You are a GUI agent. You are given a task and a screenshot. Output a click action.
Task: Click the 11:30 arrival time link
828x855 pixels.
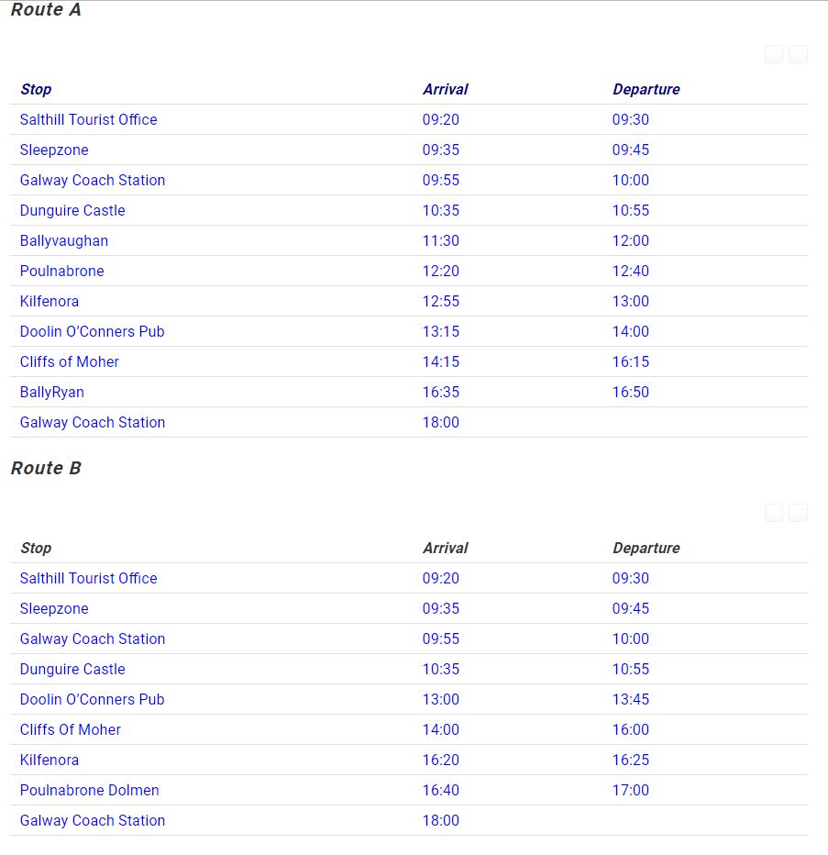click(x=441, y=240)
